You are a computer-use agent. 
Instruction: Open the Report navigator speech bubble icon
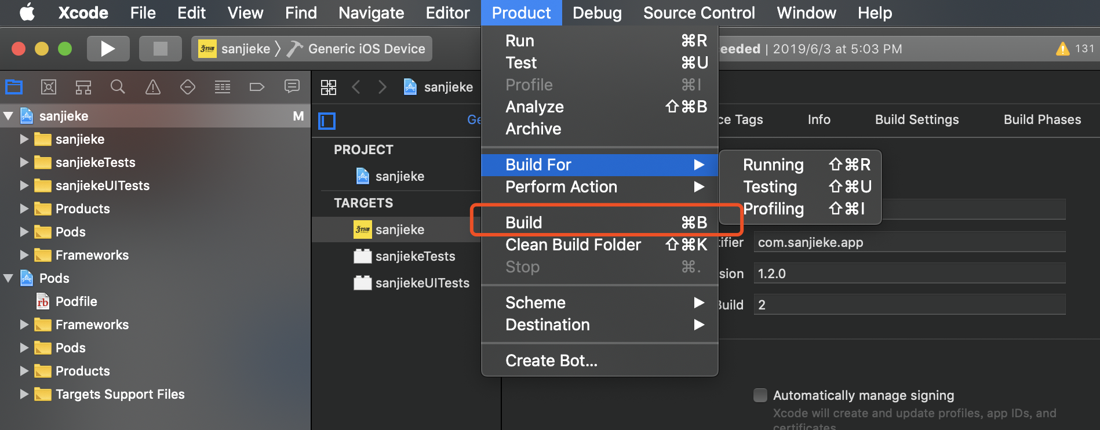292,87
